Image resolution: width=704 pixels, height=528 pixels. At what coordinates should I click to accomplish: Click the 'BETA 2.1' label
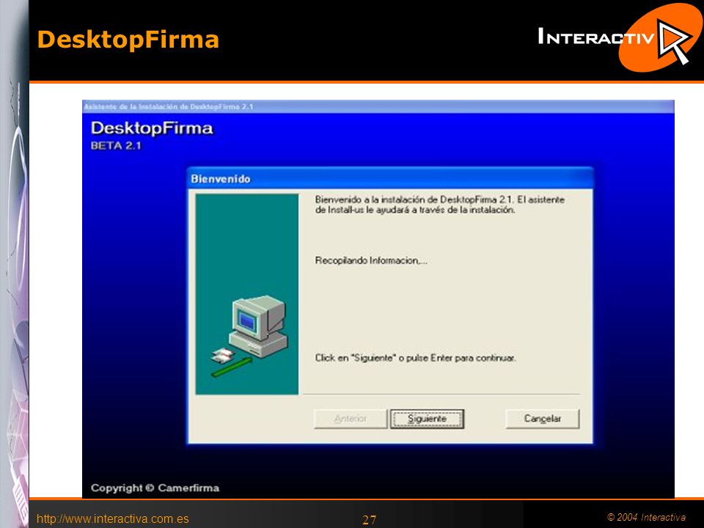coord(116,146)
